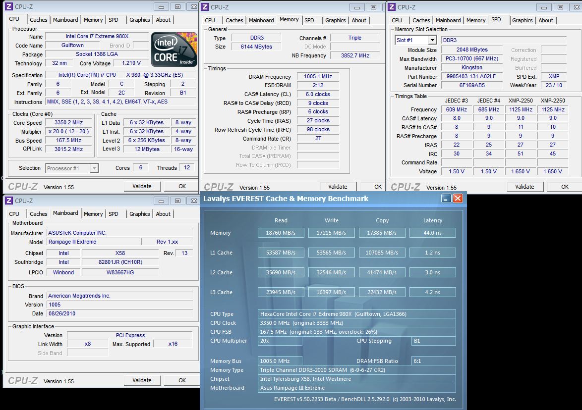Open Graphics tab in the SPD window
This screenshot has height=410, width=582.
pyautogui.click(x=522, y=20)
